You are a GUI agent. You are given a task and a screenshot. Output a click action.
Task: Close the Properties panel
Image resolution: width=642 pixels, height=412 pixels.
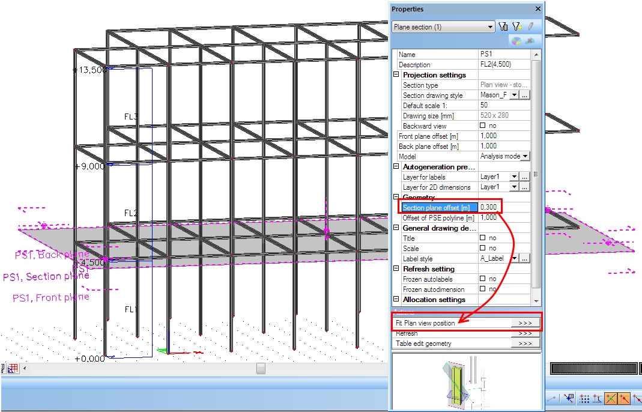(538, 9)
